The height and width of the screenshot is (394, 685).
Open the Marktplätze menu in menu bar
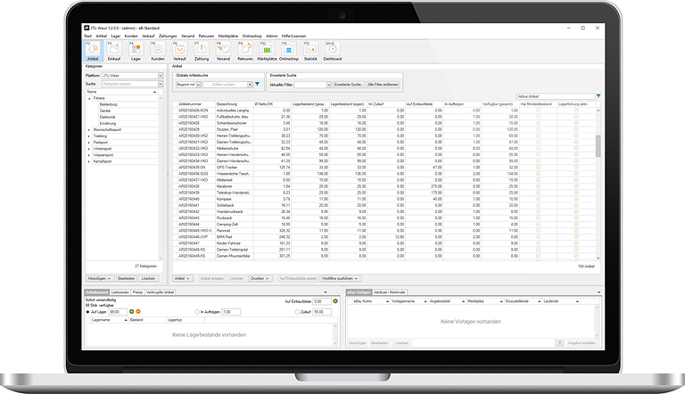[x=229, y=36]
